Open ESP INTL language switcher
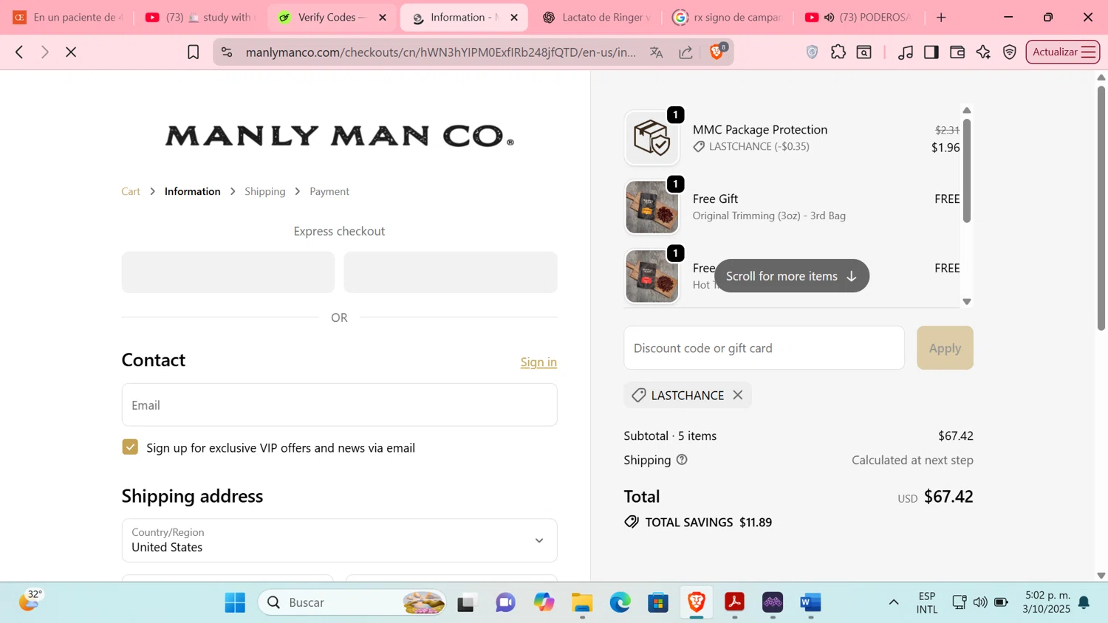Screen dimensions: 1108x623 [x=927, y=602]
